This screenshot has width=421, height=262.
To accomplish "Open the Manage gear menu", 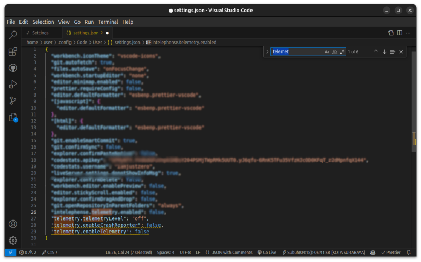I will point(13,240).
